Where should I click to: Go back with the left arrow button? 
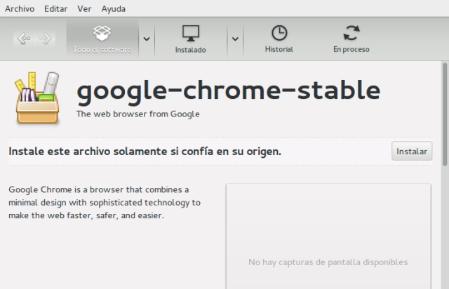23,39
